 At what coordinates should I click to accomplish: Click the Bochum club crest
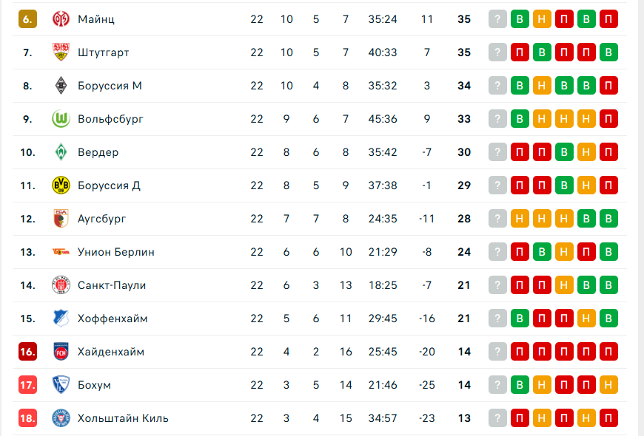pos(61,385)
